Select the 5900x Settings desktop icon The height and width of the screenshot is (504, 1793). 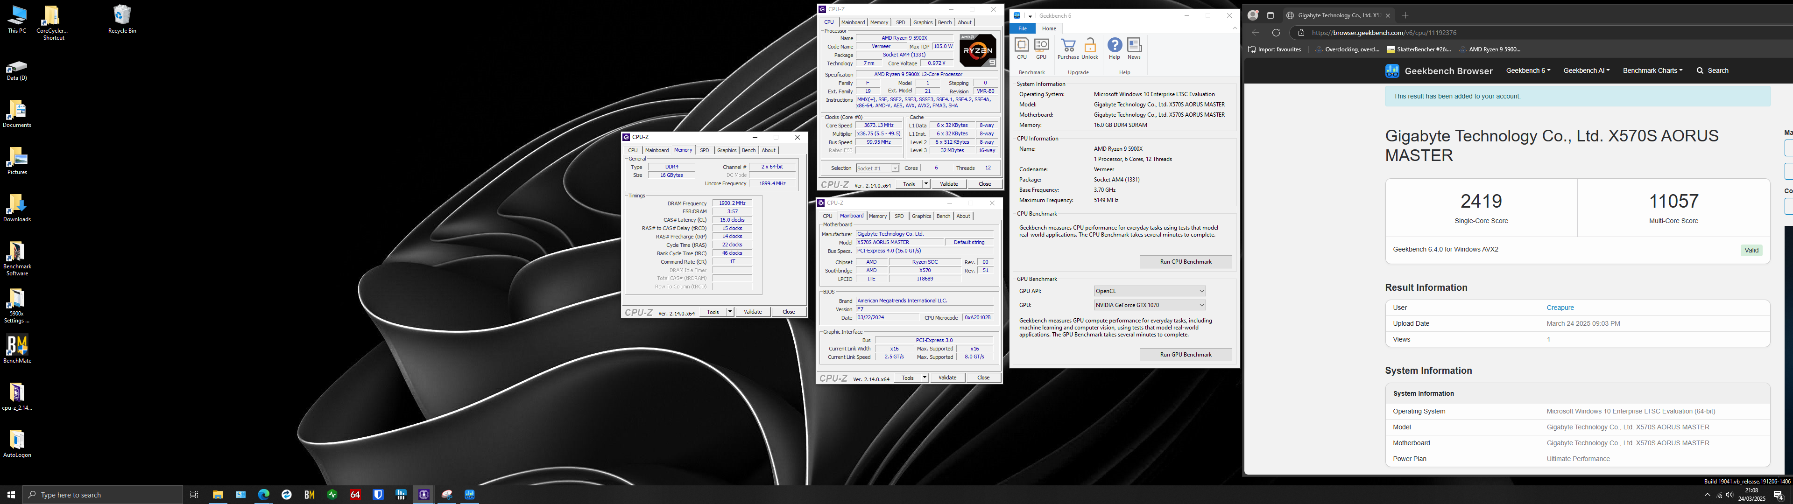(x=17, y=306)
